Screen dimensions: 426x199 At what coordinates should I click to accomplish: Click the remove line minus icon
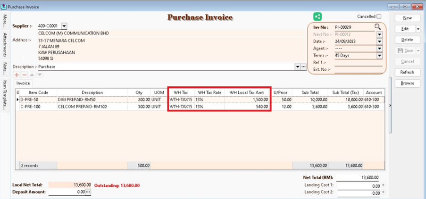point(25,75)
